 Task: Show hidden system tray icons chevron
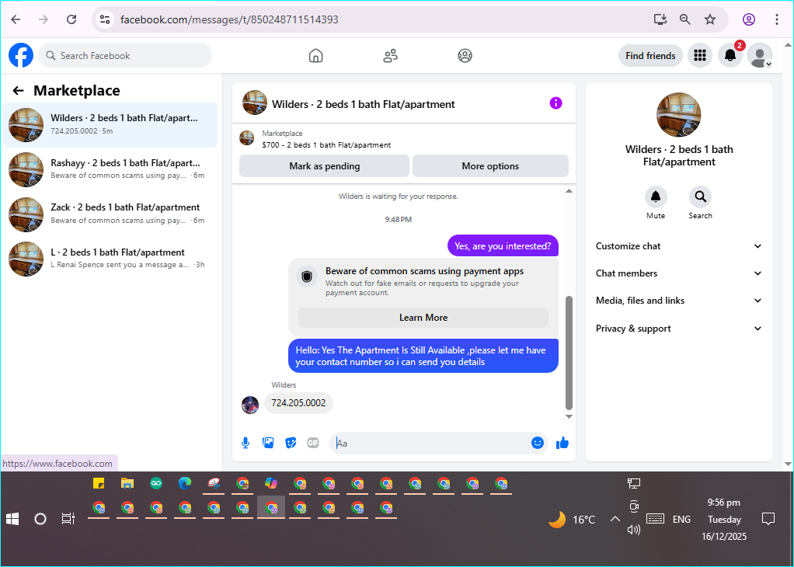pos(615,519)
